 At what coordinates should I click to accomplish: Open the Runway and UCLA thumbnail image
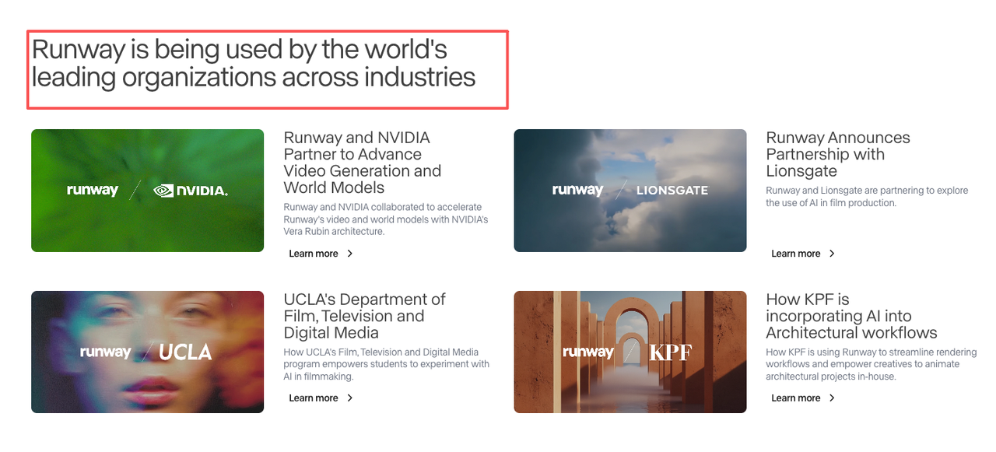[x=147, y=352]
